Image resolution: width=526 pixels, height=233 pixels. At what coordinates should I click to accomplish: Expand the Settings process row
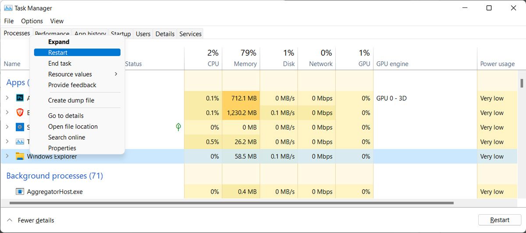(x=7, y=127)
